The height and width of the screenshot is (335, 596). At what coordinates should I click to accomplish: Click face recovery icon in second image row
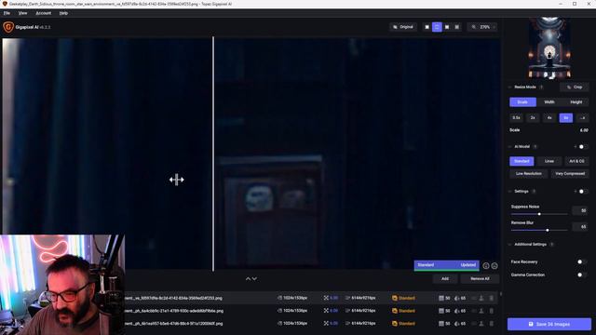[481, 311]
